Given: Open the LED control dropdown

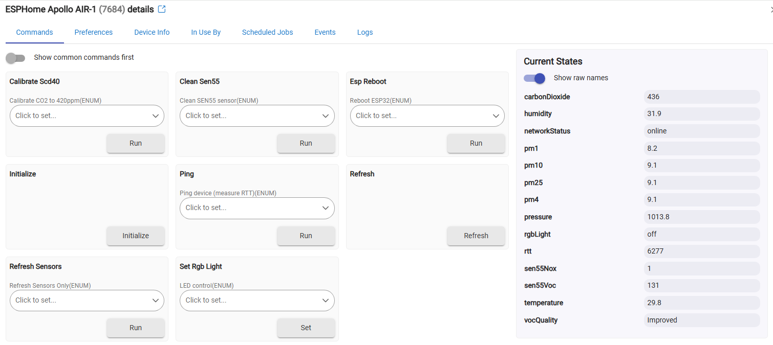Looking at the screenshot, I should pos(257,301).
